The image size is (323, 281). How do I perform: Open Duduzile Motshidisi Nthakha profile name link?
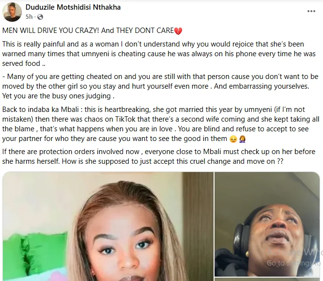pyautogui.click(x=73, y=7)
